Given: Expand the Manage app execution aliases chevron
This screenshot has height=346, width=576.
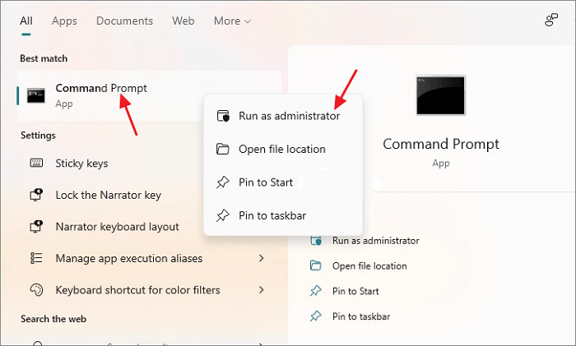Looking at the screenshot, I should coord(262,258).
